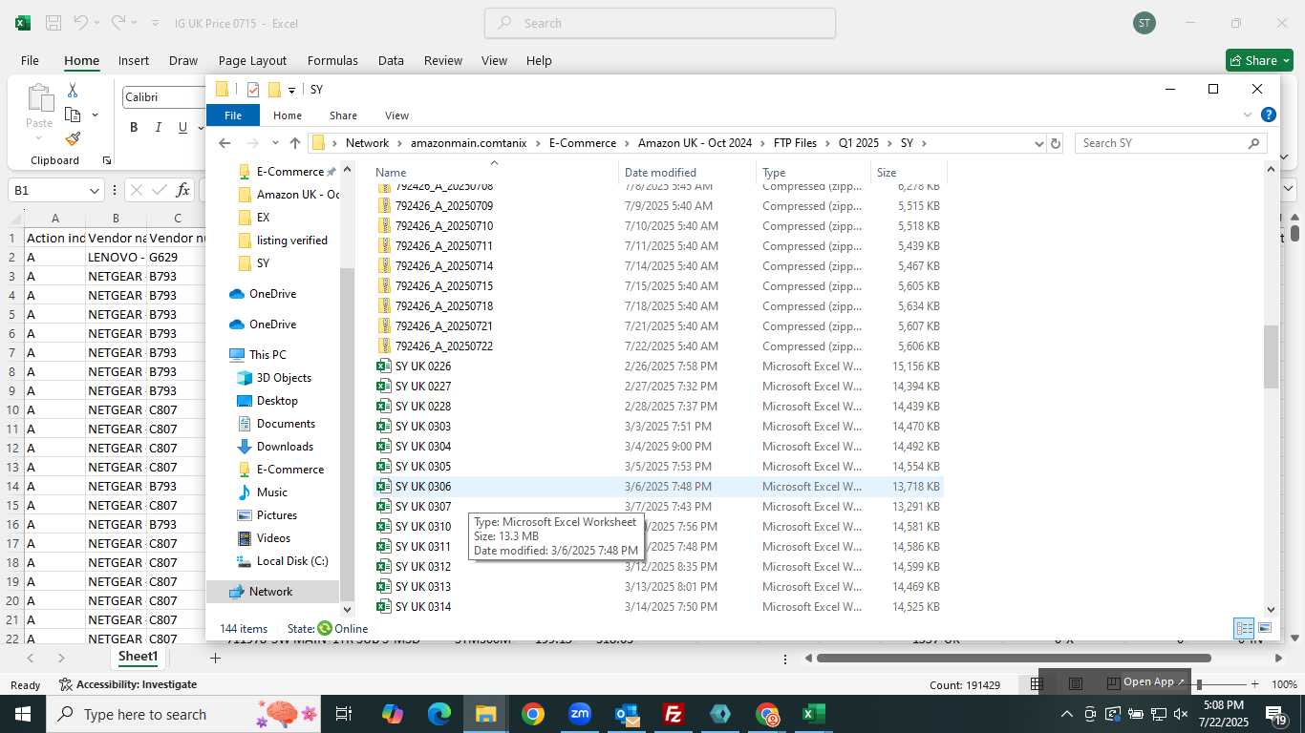Open the Paste options dropdown arrow
Image resolution: width=1305 pixels, height=733 pixels.
pyautogui.click(x=39, y=137)
